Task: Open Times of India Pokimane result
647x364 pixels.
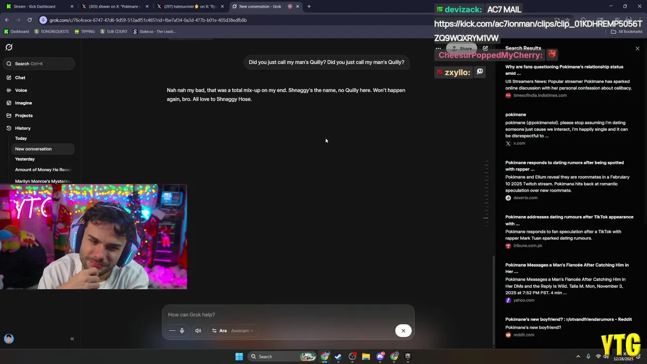Action: point(569,81)
